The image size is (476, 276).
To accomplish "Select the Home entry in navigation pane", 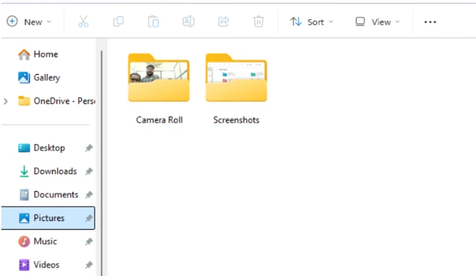I will [46, 54].
